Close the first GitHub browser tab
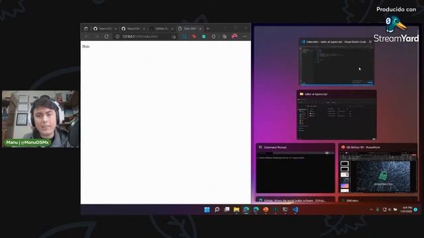 tap(116, 28)
